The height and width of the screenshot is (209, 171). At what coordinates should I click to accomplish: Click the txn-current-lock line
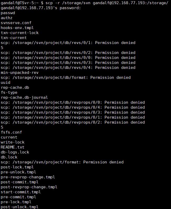[20, 33]
